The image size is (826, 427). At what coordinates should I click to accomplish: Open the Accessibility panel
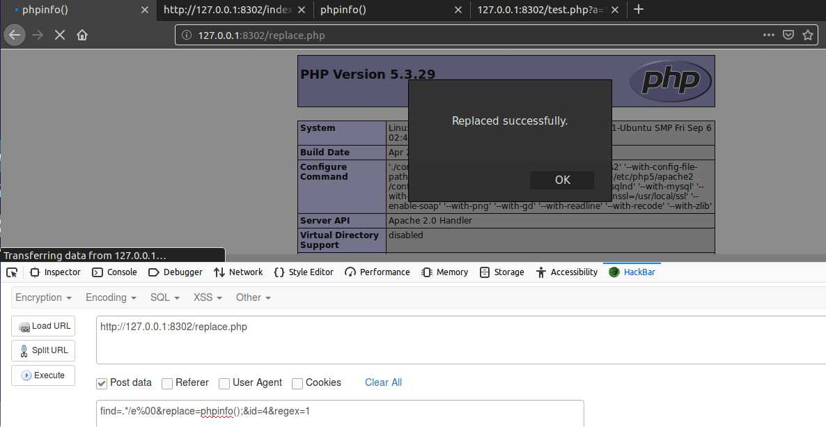pyautogui.click(x=566, y=272)
